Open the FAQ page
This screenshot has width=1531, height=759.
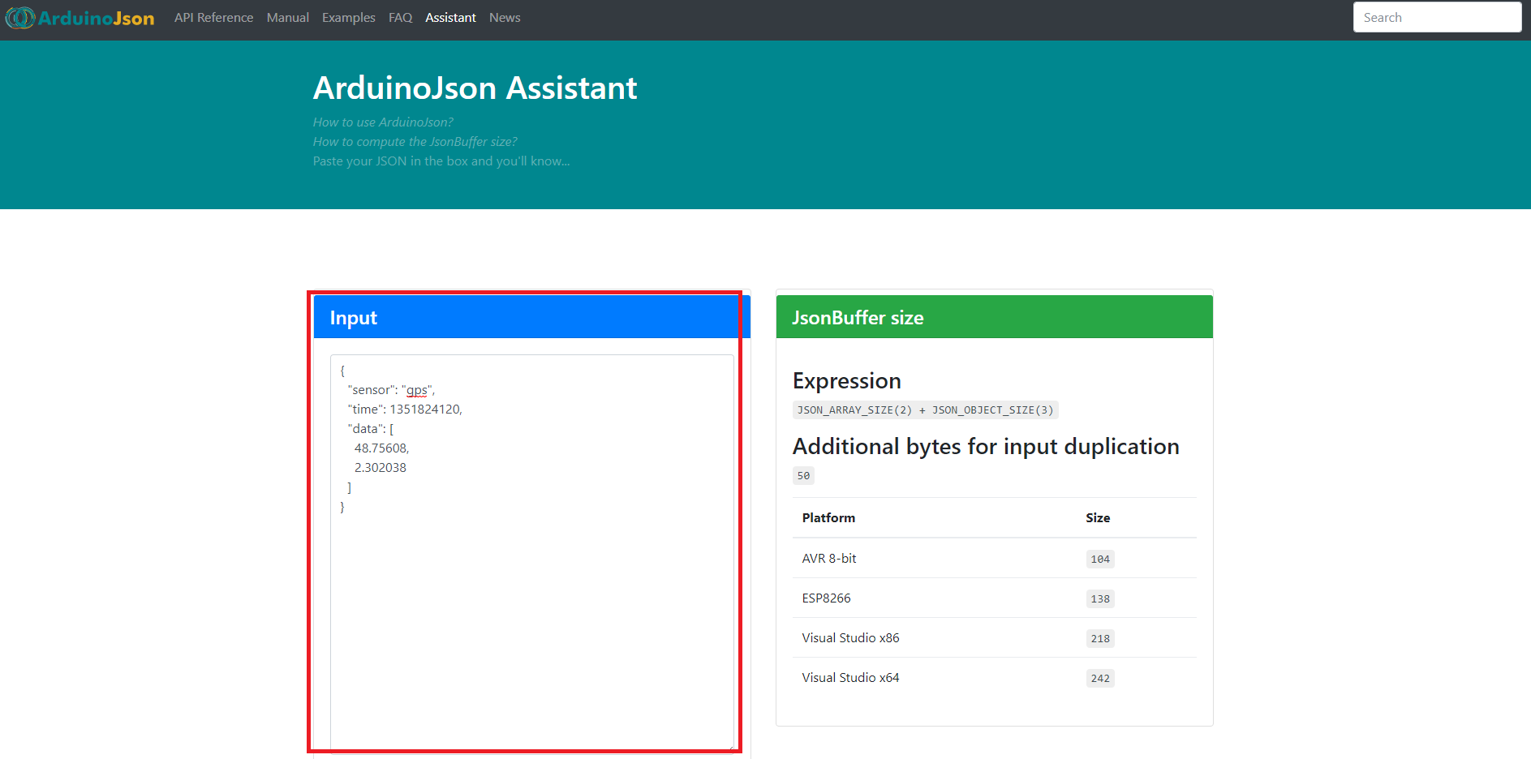[400, 17]
